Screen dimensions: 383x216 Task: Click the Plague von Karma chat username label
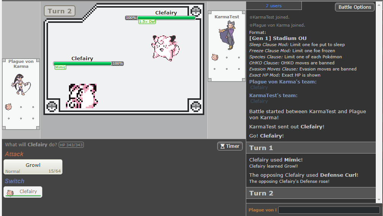(262, 210)
